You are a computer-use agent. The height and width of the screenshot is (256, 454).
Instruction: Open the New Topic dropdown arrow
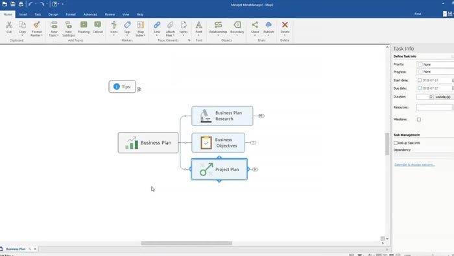tap(58, 35)
